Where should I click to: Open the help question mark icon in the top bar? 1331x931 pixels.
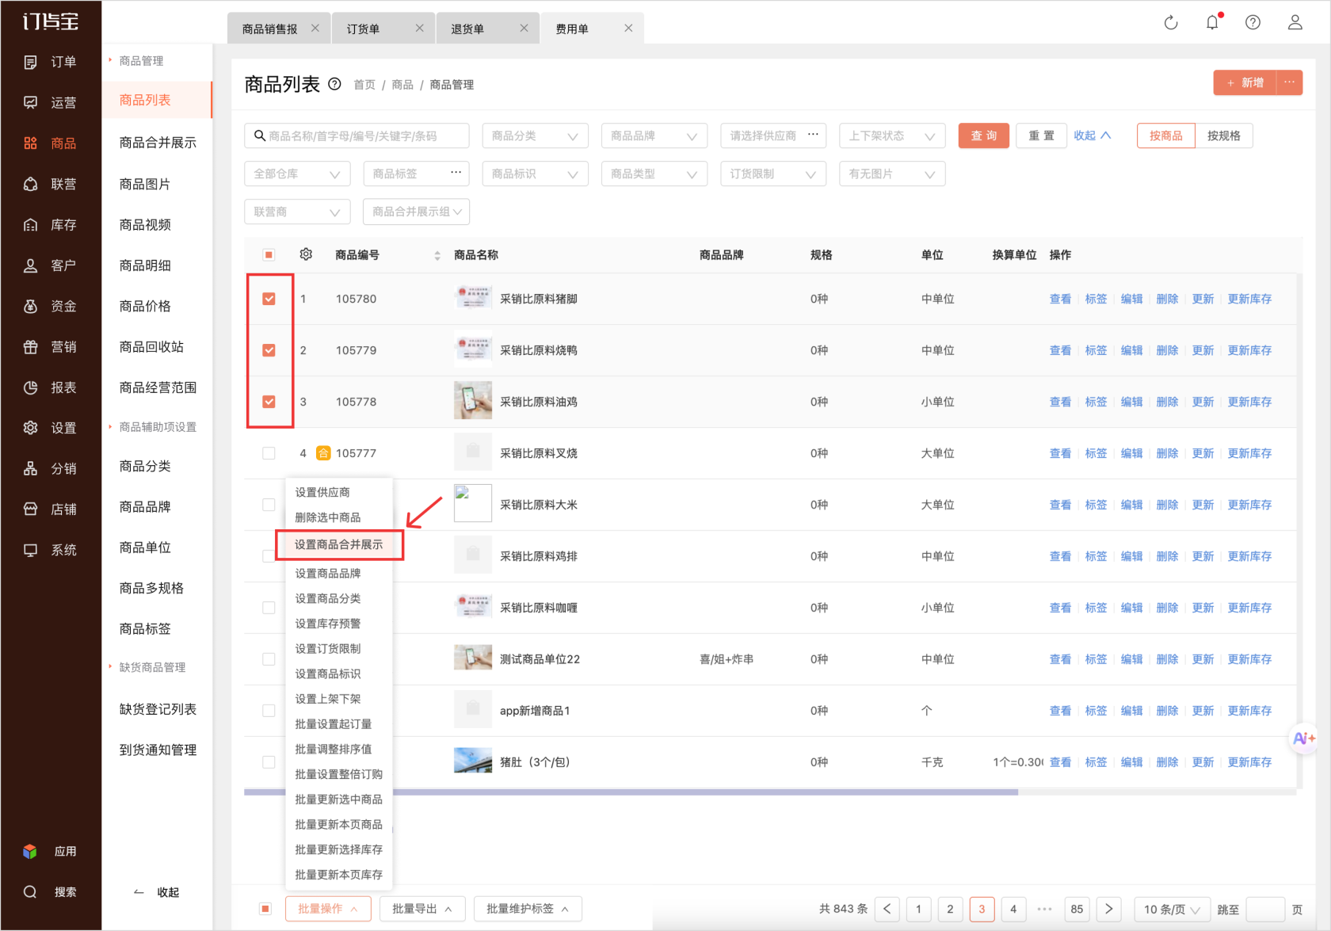[x=1253, y=22]
